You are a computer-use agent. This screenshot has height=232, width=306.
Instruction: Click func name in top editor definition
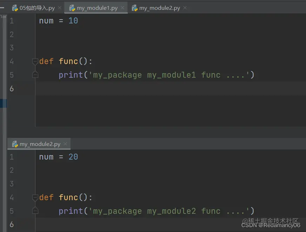tap(68, 61)
